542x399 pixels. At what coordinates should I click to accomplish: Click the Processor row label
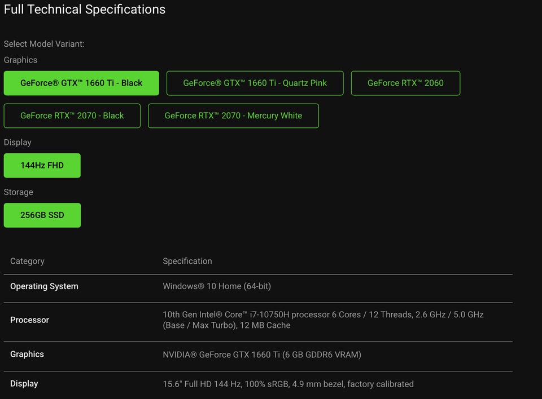(x=29, y=320)
